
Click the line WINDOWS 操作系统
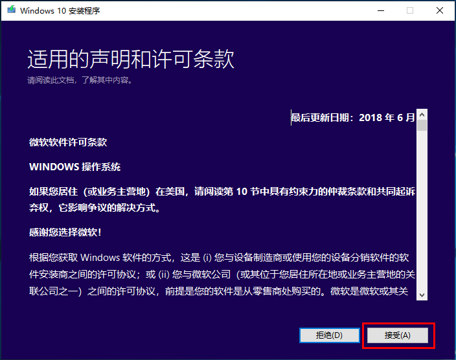click(x=74, y=167)
